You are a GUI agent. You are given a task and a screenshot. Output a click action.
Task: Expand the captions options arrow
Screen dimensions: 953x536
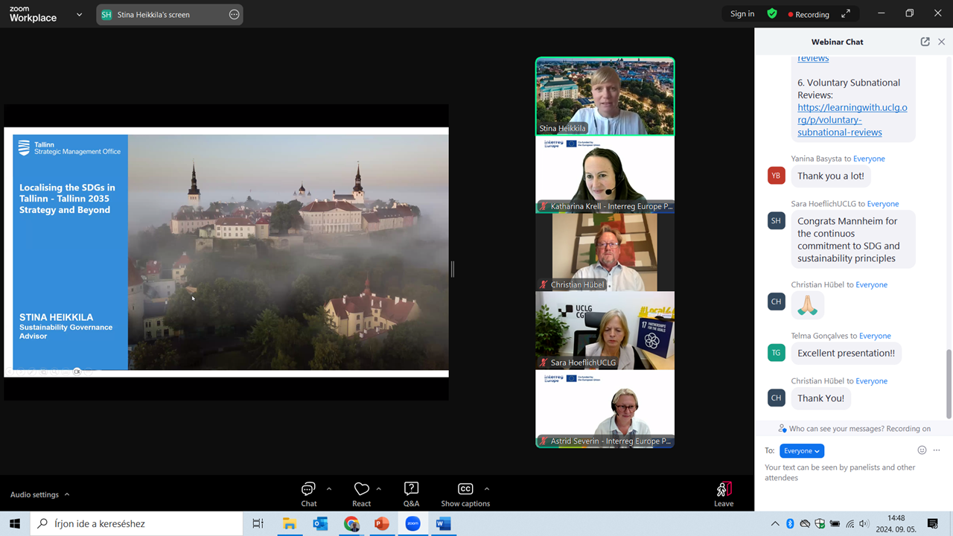click(487, 489)
